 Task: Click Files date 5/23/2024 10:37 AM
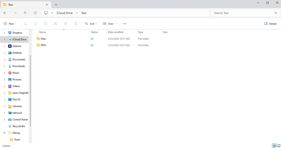tap(119, 39)
